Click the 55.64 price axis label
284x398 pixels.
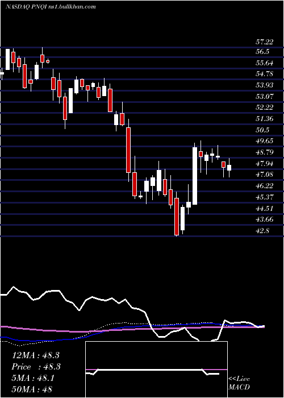265,63
